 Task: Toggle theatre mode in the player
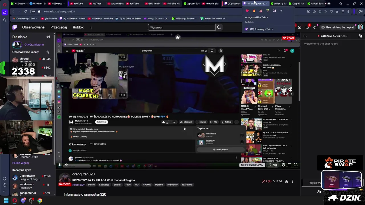click(289, 165)
